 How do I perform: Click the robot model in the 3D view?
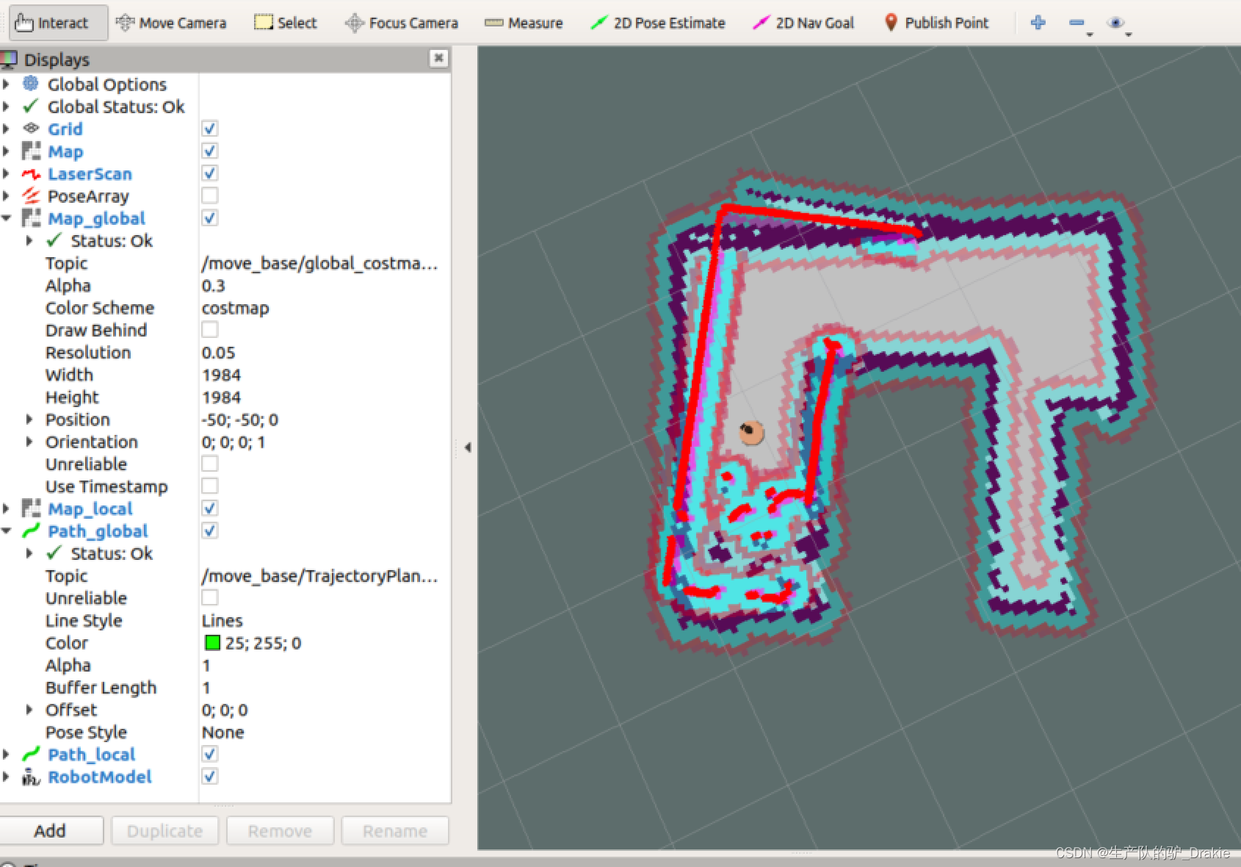(x=750, y=431)
